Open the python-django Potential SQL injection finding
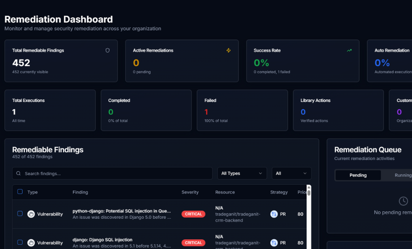Viewport: 412px width, 249px height. [x=121, y=211]
